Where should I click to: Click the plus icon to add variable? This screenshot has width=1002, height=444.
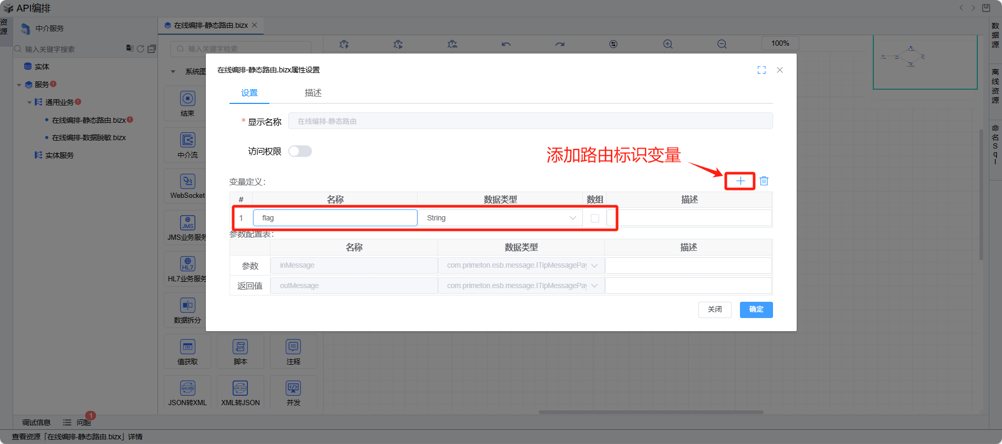point(740,181)
